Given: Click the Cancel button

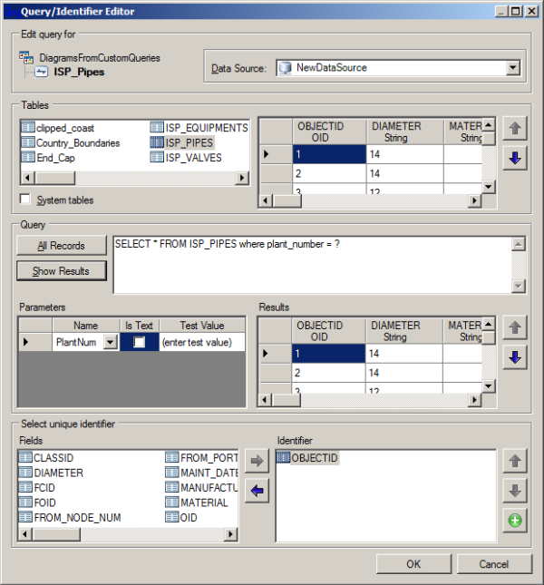Looking at the screenshot, I should [494, 564].
